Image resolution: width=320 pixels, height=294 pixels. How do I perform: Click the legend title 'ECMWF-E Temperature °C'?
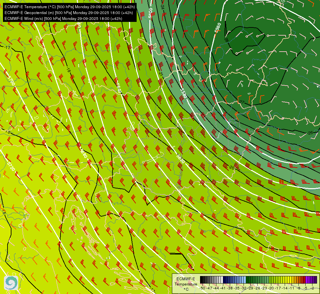click(x=186, y=284)
